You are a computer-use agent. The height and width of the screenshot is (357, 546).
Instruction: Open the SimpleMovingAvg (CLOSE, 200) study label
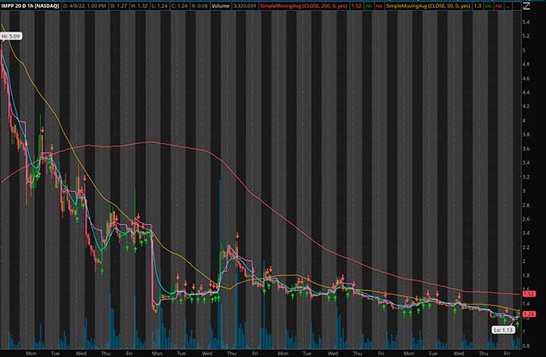point(304,6)
